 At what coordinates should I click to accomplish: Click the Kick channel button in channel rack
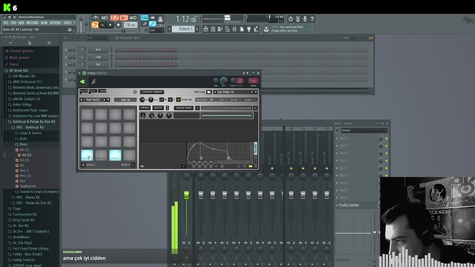[x=98, y=49]
